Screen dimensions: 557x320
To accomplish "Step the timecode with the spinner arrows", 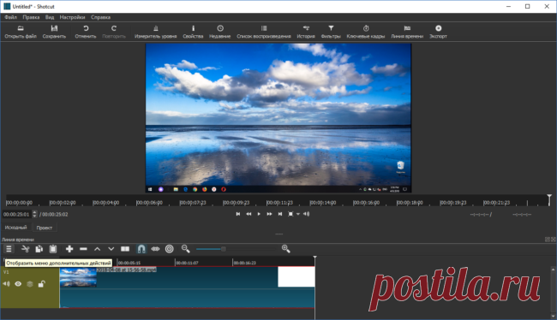I will coord(34,214).
